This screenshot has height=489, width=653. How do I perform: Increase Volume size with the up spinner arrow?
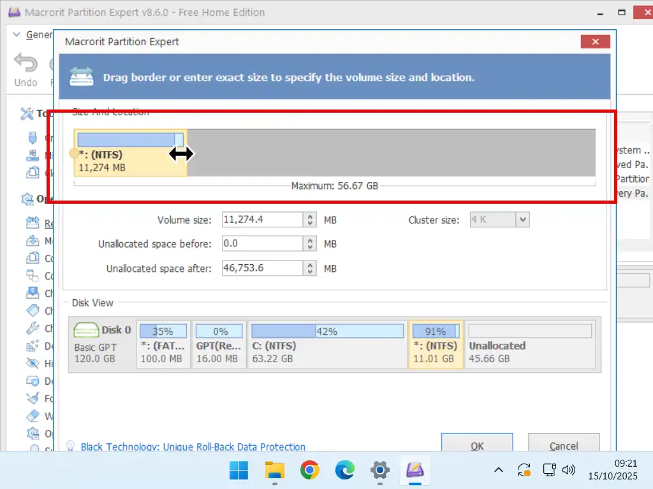310,216
